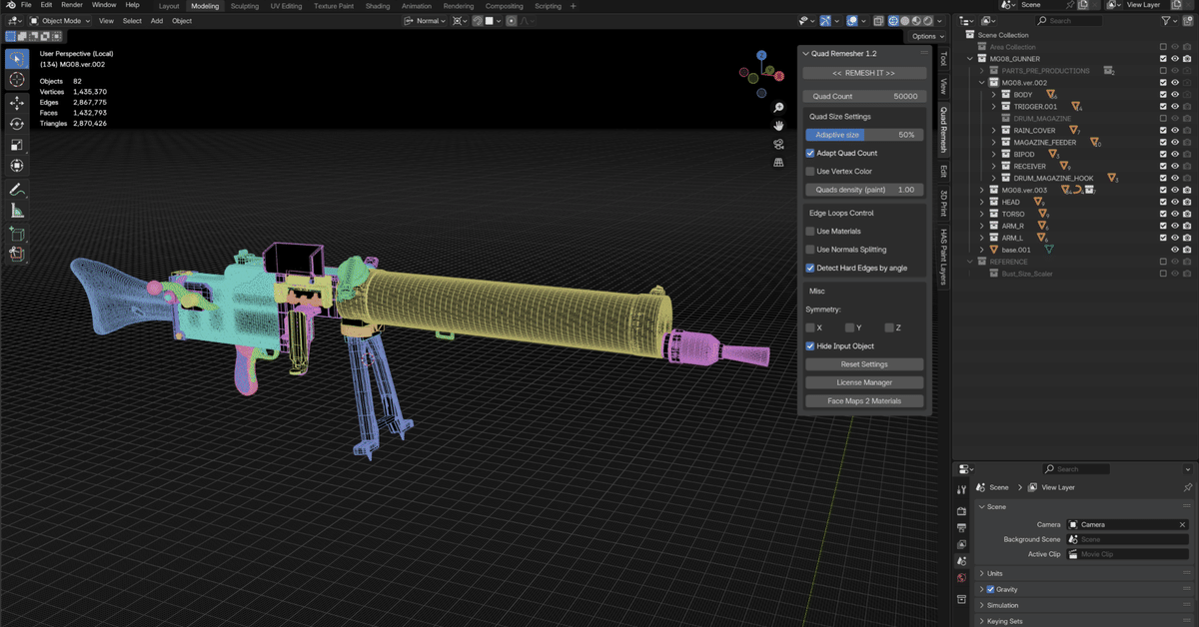Click the Pan view hand icon
The height and width of the screenshot is (627, 1199).
(x=778, y=125)
